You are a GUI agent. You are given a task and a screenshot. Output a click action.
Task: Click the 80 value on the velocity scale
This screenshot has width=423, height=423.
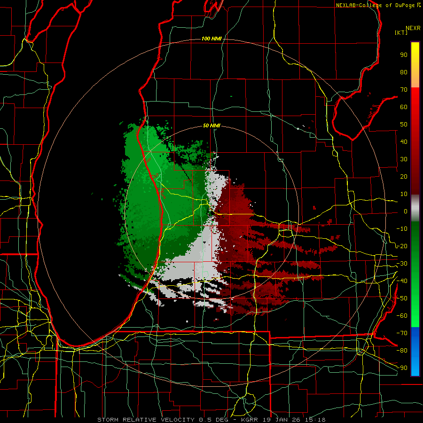pos(404,72)
